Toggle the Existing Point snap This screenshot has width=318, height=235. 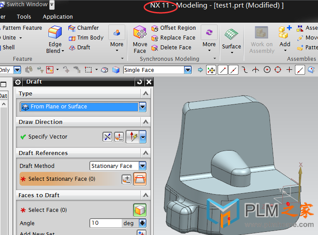[289, 70]
